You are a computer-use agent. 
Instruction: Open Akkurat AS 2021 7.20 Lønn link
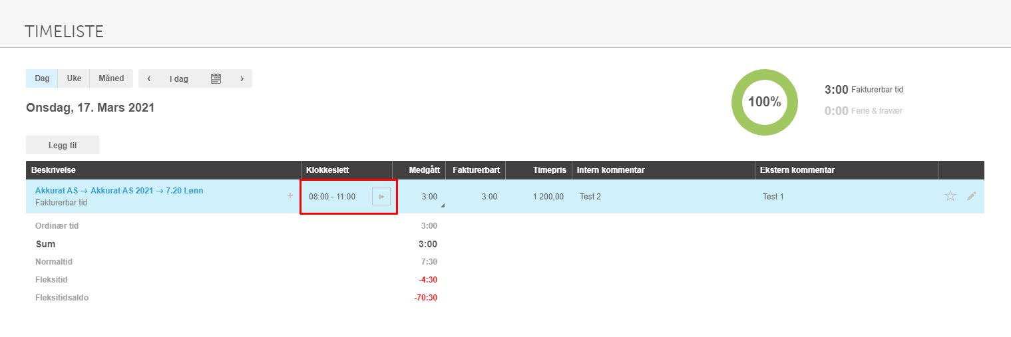click(119, 191)
